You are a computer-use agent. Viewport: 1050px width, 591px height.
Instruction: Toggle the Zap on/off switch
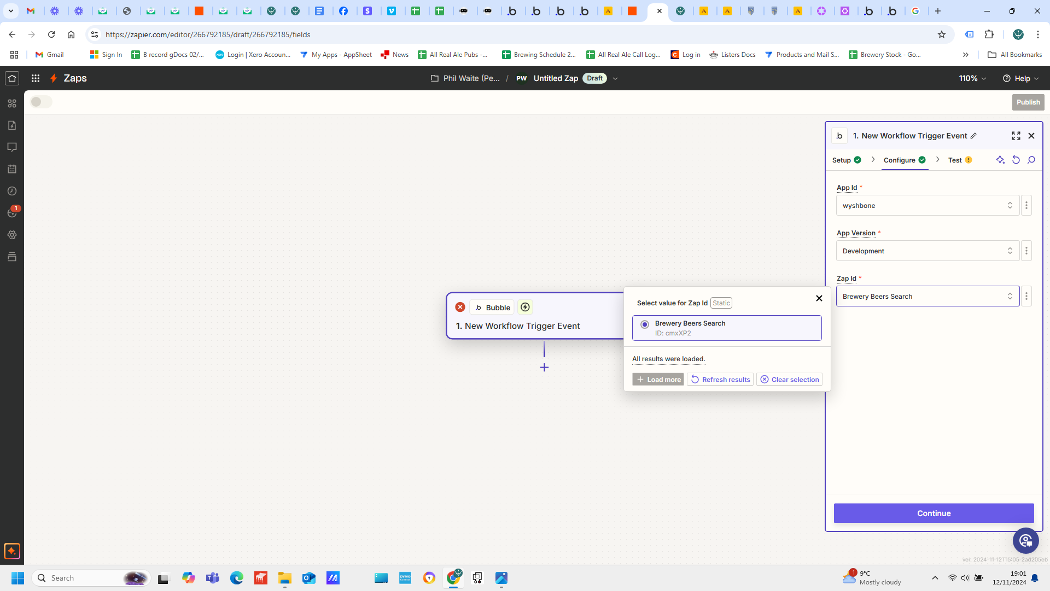(x=41, y=102)
